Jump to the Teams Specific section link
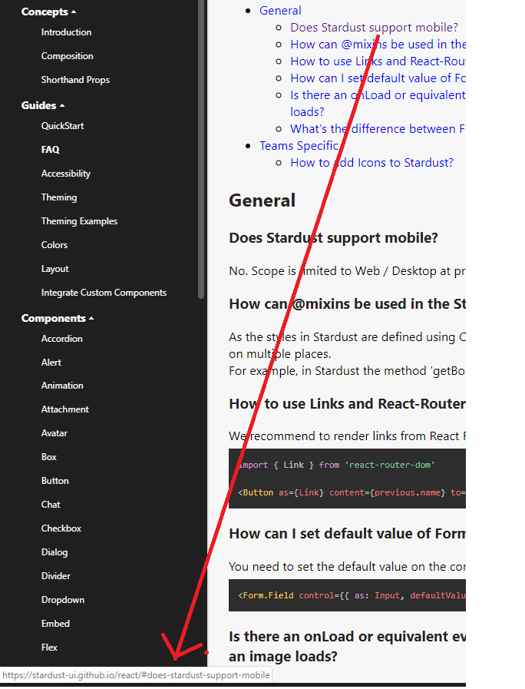Viewport: 525px width, 689px height. pos(299,145)
